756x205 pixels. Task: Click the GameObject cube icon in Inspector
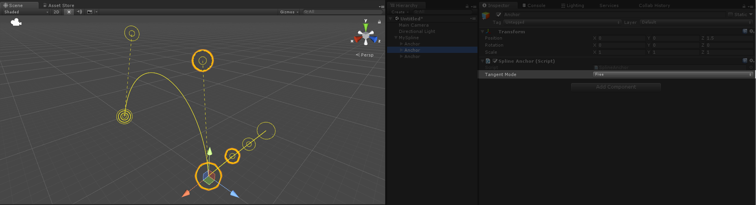pos(486,15)
